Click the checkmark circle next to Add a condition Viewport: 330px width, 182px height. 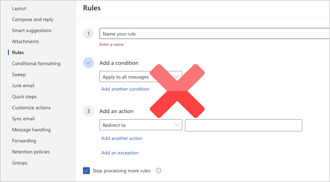[89, 63]
